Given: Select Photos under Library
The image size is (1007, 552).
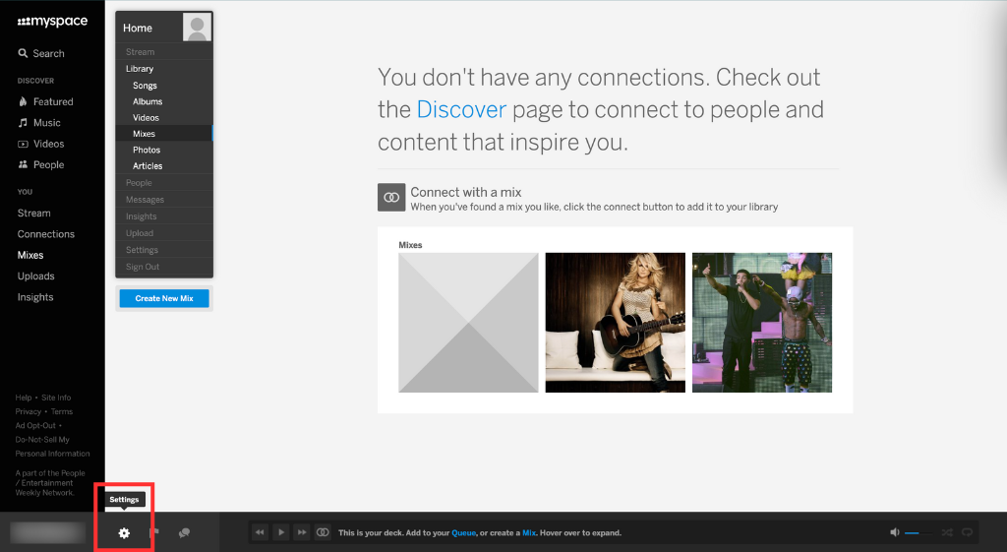Looking at the screenshot, I should tap(164, 150).
